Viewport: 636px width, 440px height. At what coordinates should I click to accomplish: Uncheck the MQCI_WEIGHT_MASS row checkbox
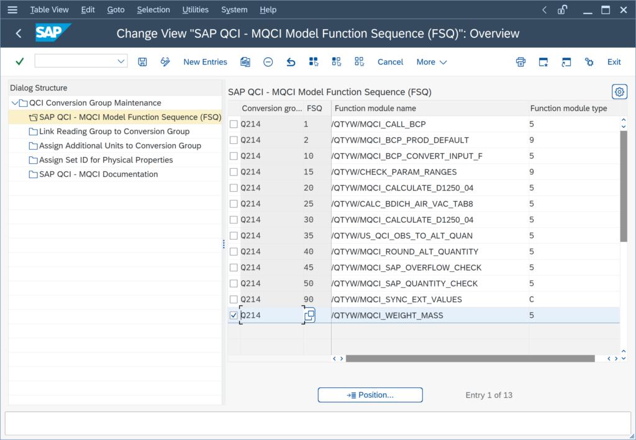(234, 315)
